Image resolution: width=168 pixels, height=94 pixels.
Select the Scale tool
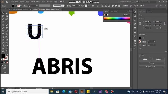coord(7,31)
